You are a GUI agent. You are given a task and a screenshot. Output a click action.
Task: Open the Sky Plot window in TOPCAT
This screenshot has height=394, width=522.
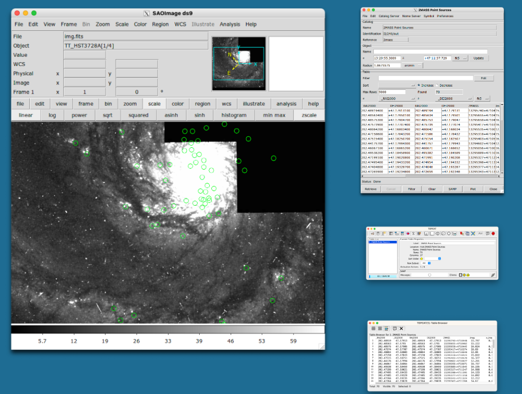point(438,233)
